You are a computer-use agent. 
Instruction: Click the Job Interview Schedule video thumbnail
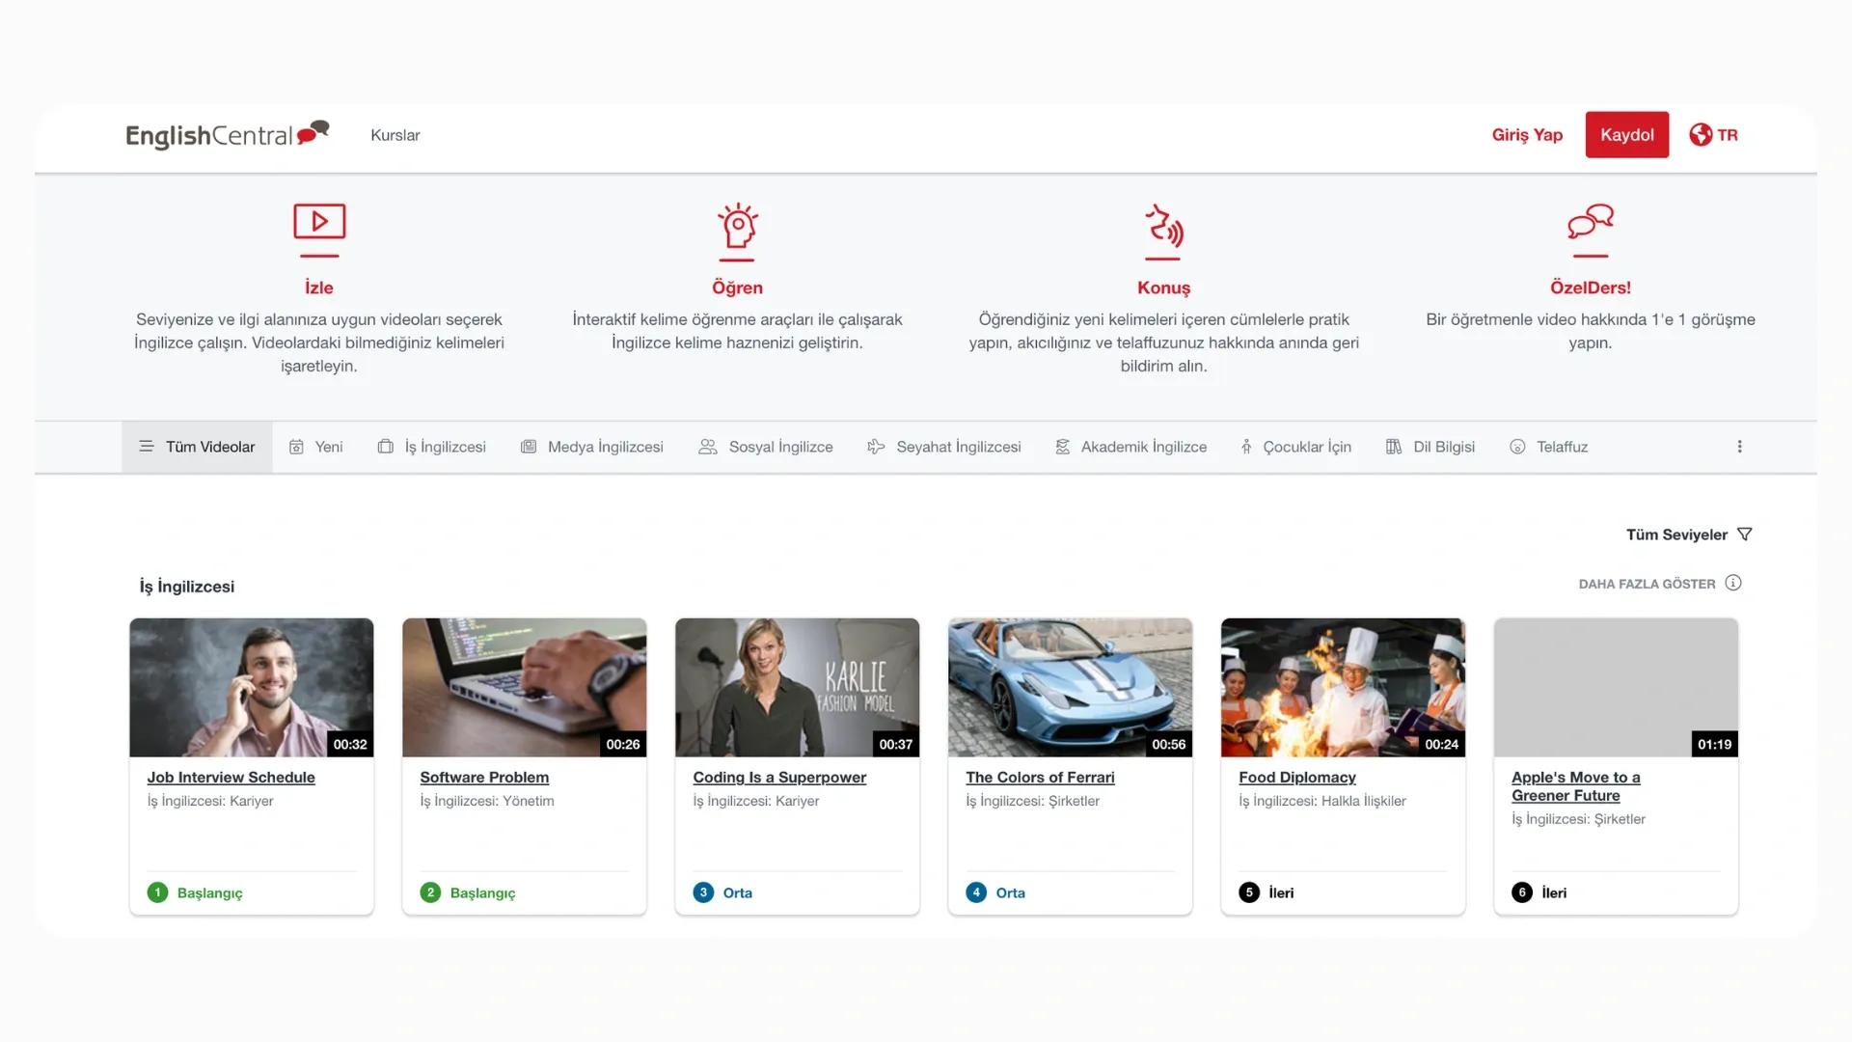[252, 687]
